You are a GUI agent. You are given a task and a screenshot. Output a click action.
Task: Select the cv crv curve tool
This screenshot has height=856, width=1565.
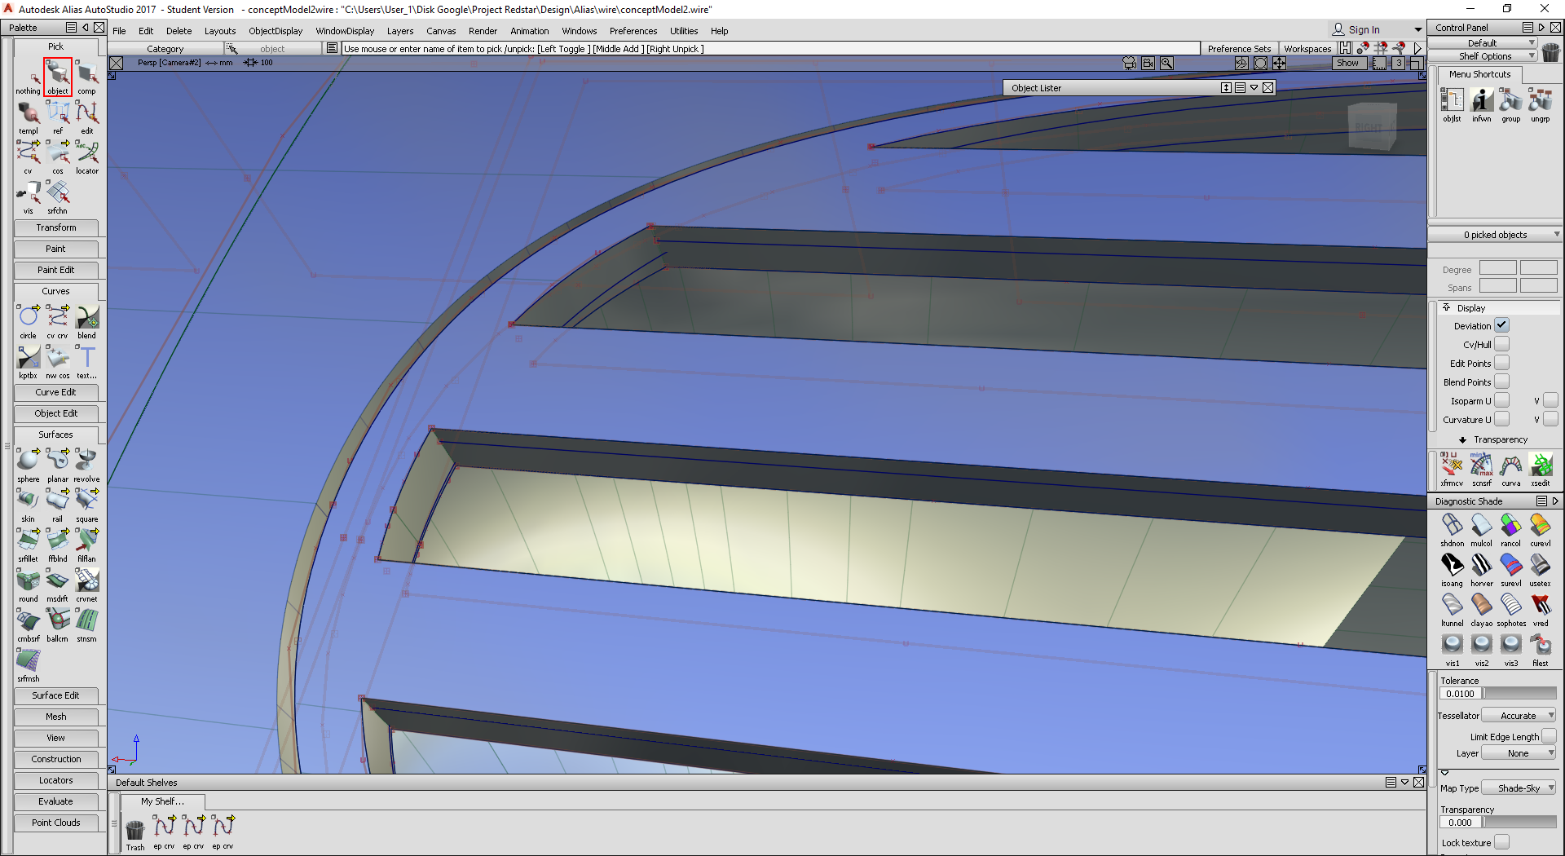tap(57, 318)
